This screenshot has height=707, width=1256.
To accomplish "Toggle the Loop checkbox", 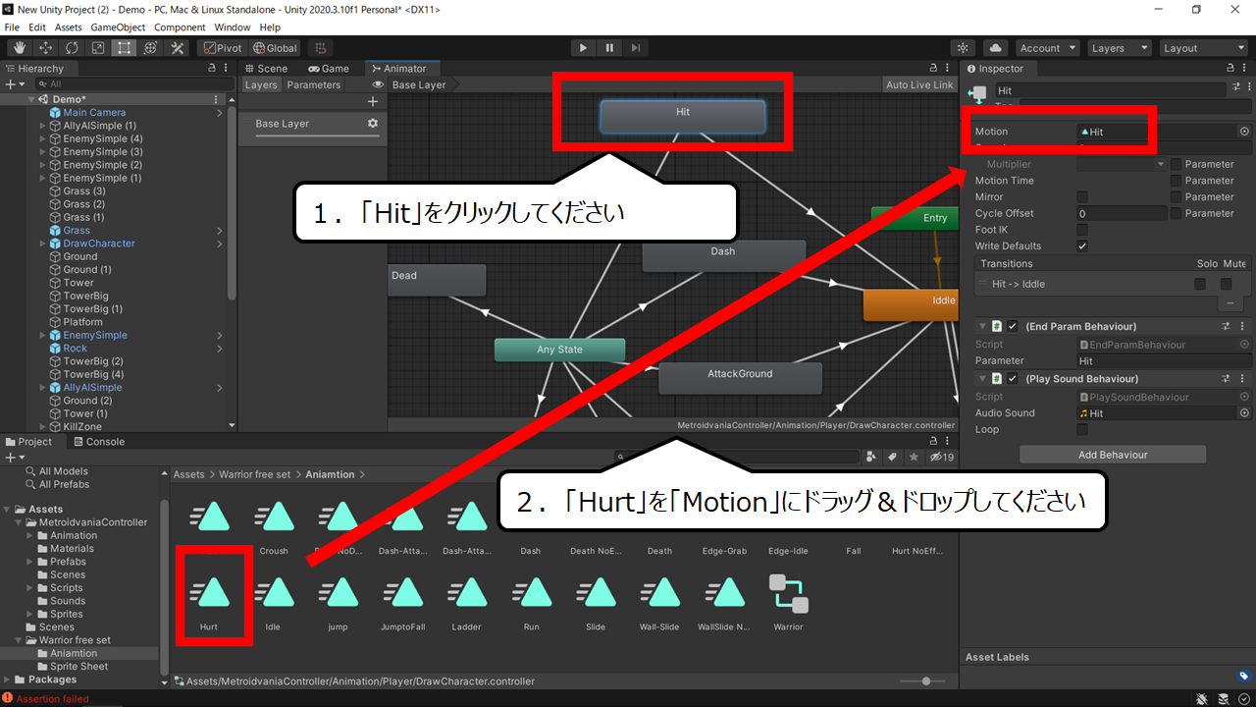I will click(x=1082, y=429).
